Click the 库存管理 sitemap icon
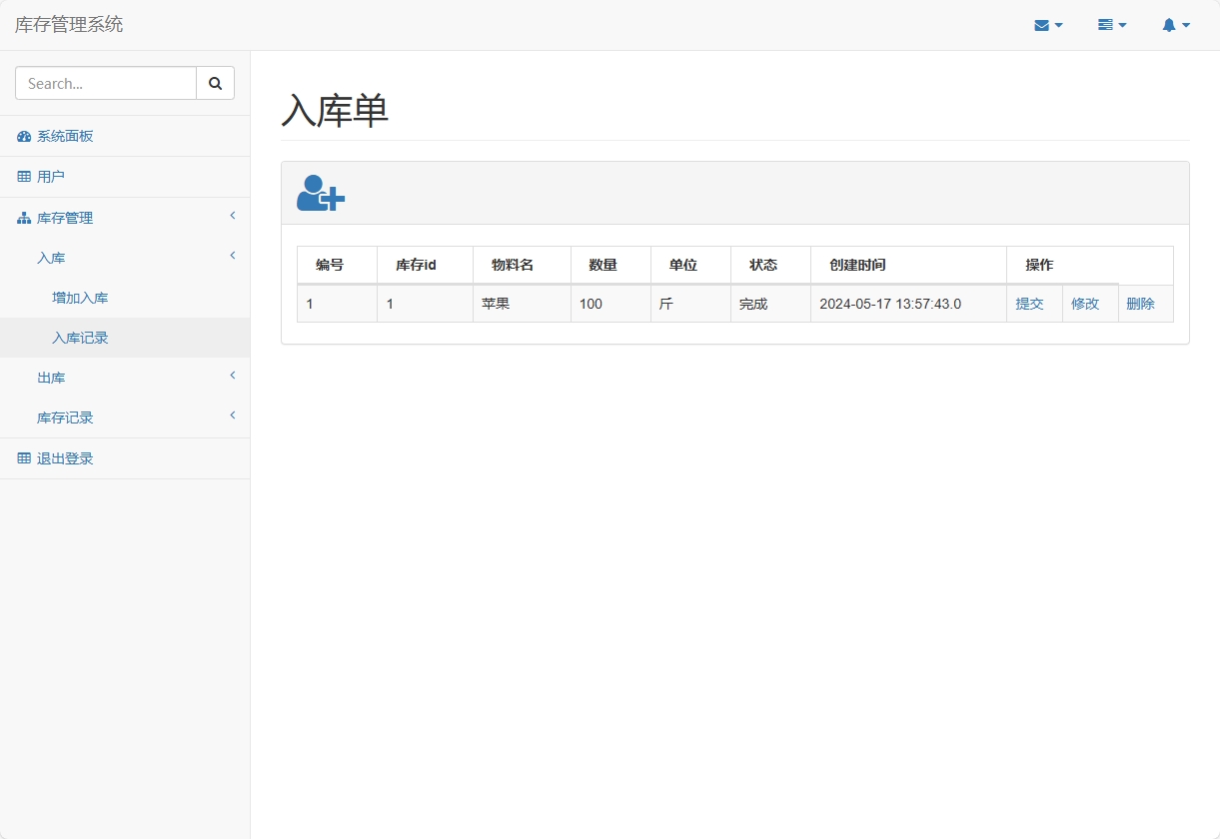The width and height of the screenshot is (1220, 839). click(22, 217)
